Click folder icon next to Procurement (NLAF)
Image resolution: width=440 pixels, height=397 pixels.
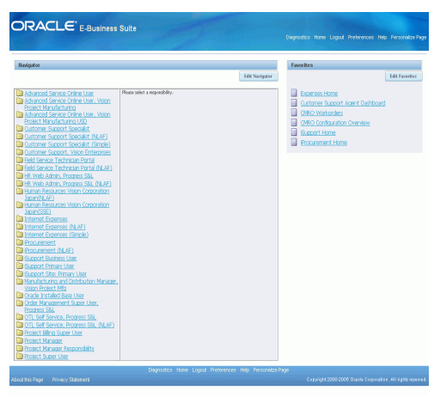[20, 250]
